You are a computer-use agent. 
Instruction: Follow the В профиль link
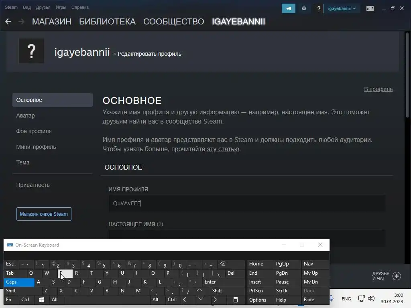click(x=378, y=89)
